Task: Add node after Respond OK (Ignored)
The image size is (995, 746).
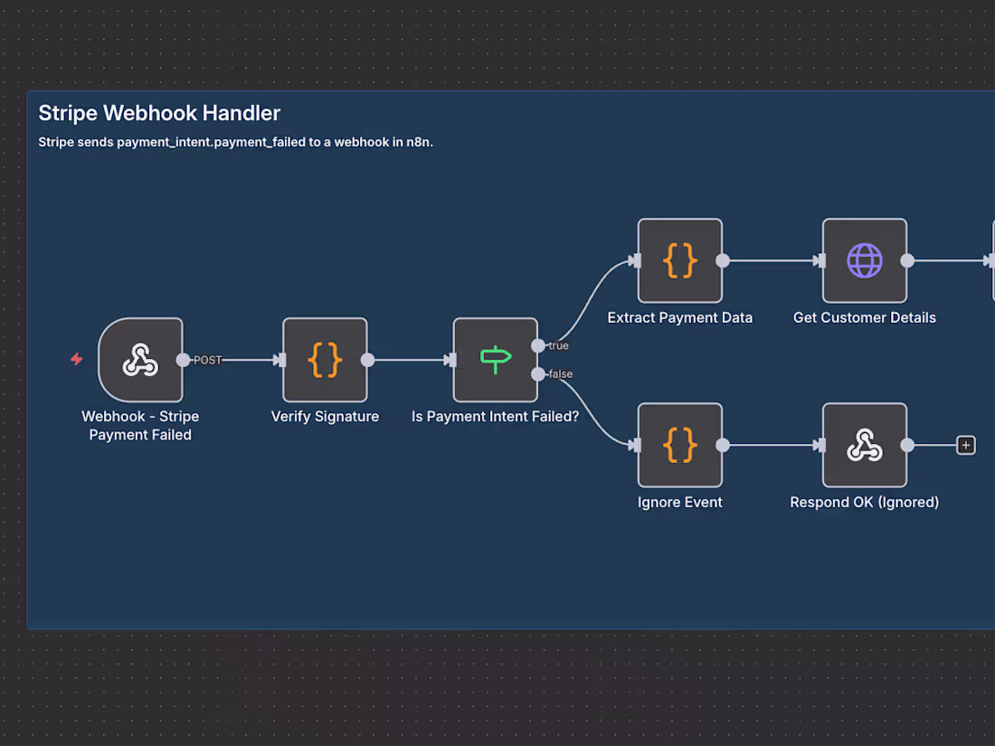Action: coord(966,445)
